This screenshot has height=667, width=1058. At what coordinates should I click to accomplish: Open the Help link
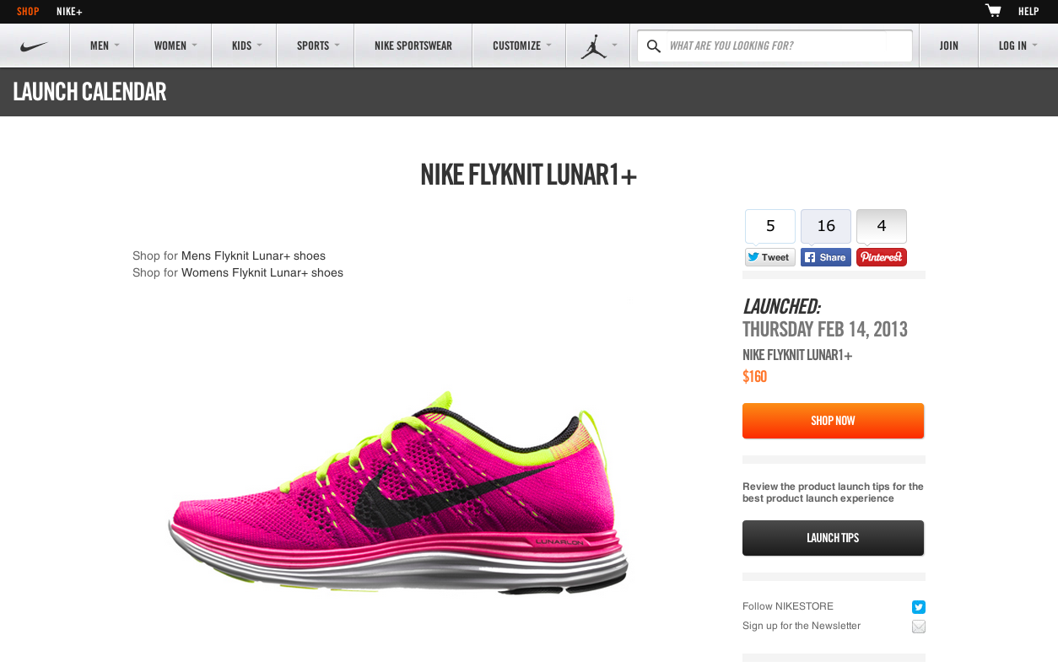[1028, 12]
